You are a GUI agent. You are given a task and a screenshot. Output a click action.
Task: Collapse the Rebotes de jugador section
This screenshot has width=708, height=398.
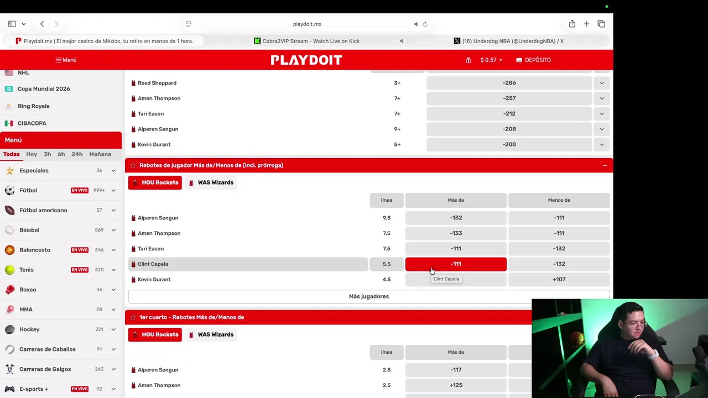coord(605,165)
